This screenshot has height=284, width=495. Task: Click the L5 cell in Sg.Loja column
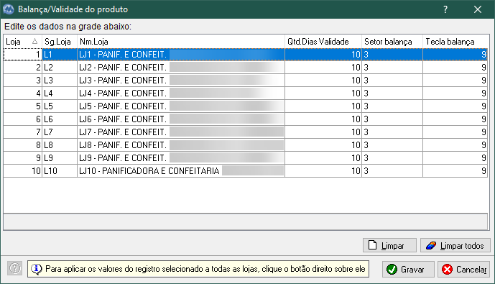tap(60, 106)
